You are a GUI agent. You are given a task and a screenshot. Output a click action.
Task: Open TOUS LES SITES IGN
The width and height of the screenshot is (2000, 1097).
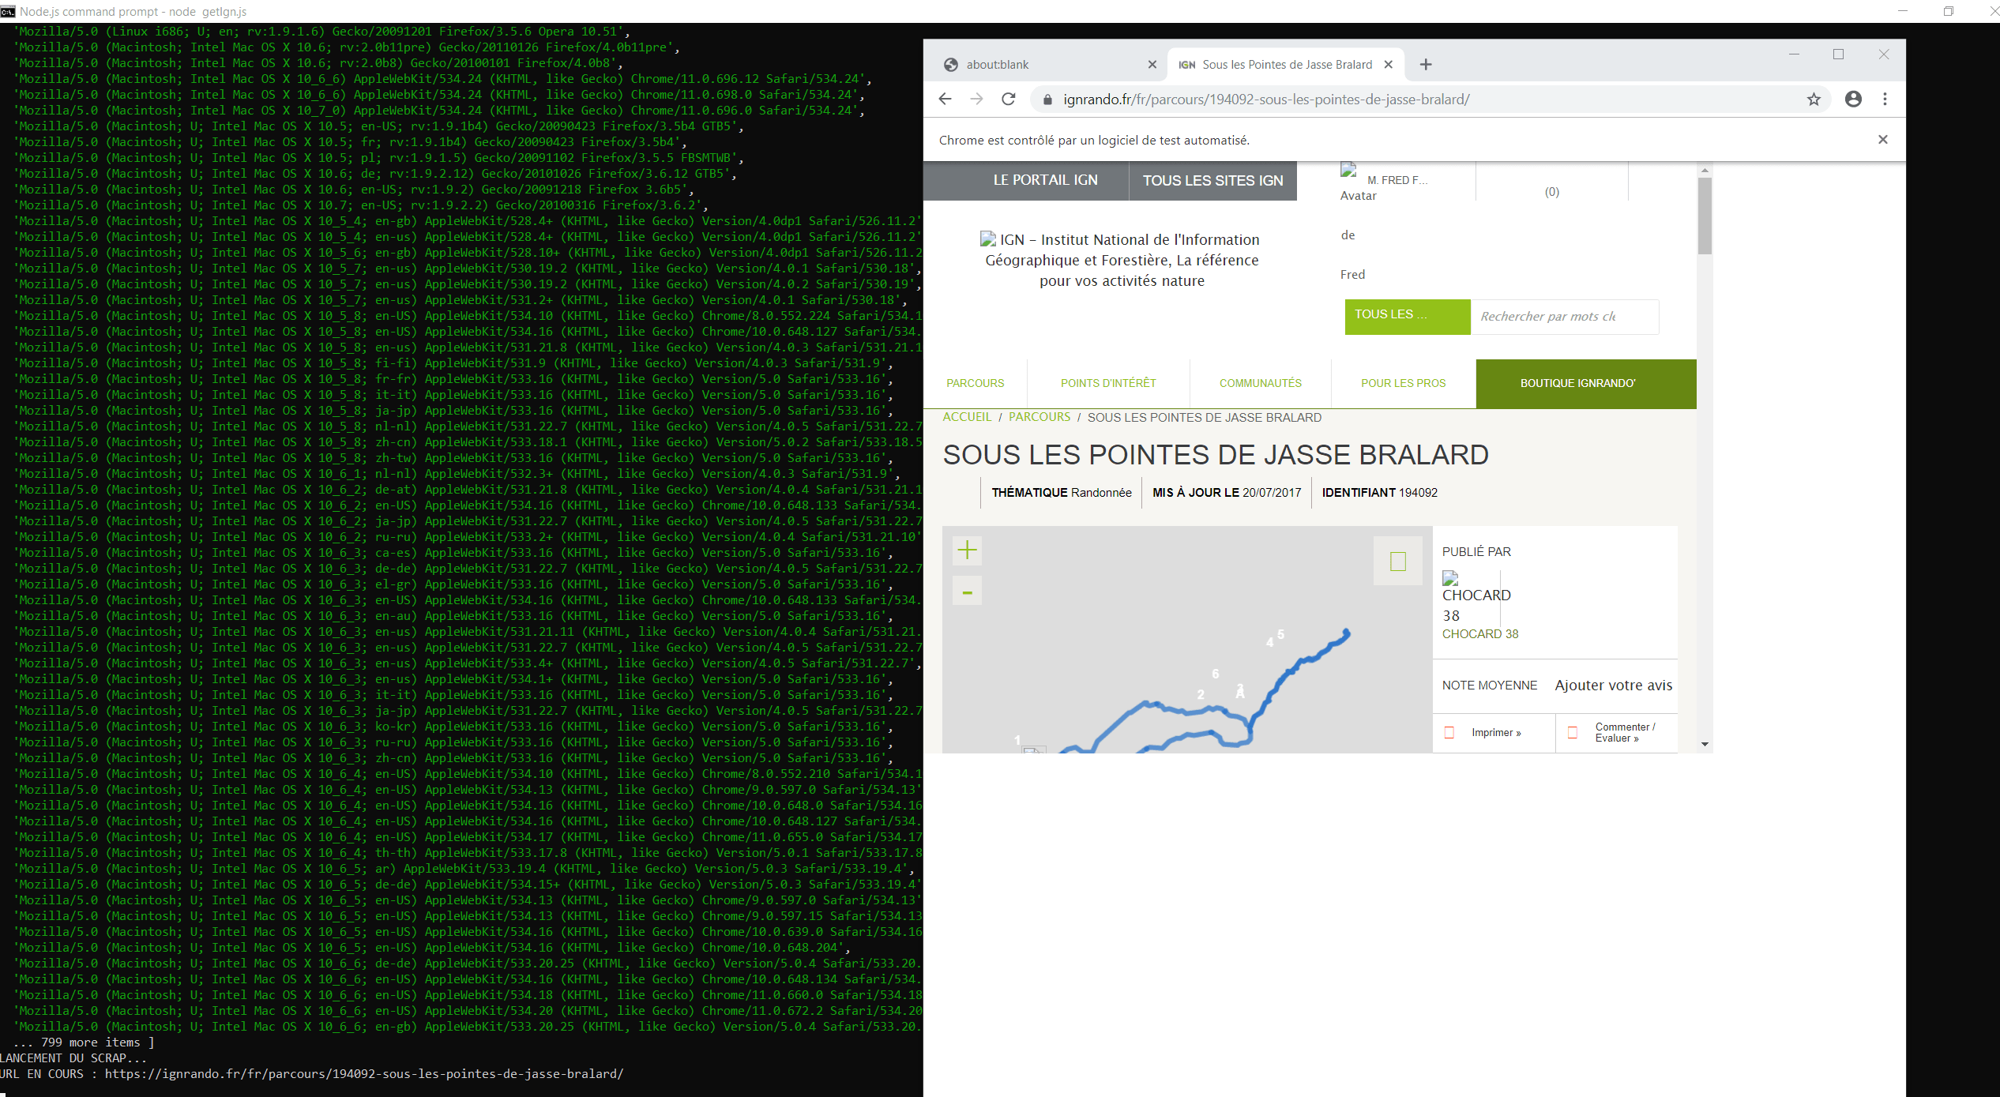1212,181
